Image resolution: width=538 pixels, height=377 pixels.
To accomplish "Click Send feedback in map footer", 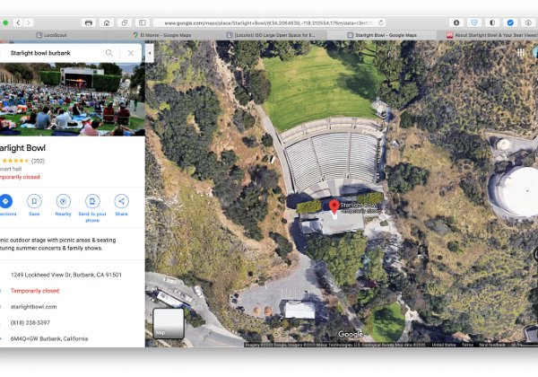I will click(x=492, y=345).
